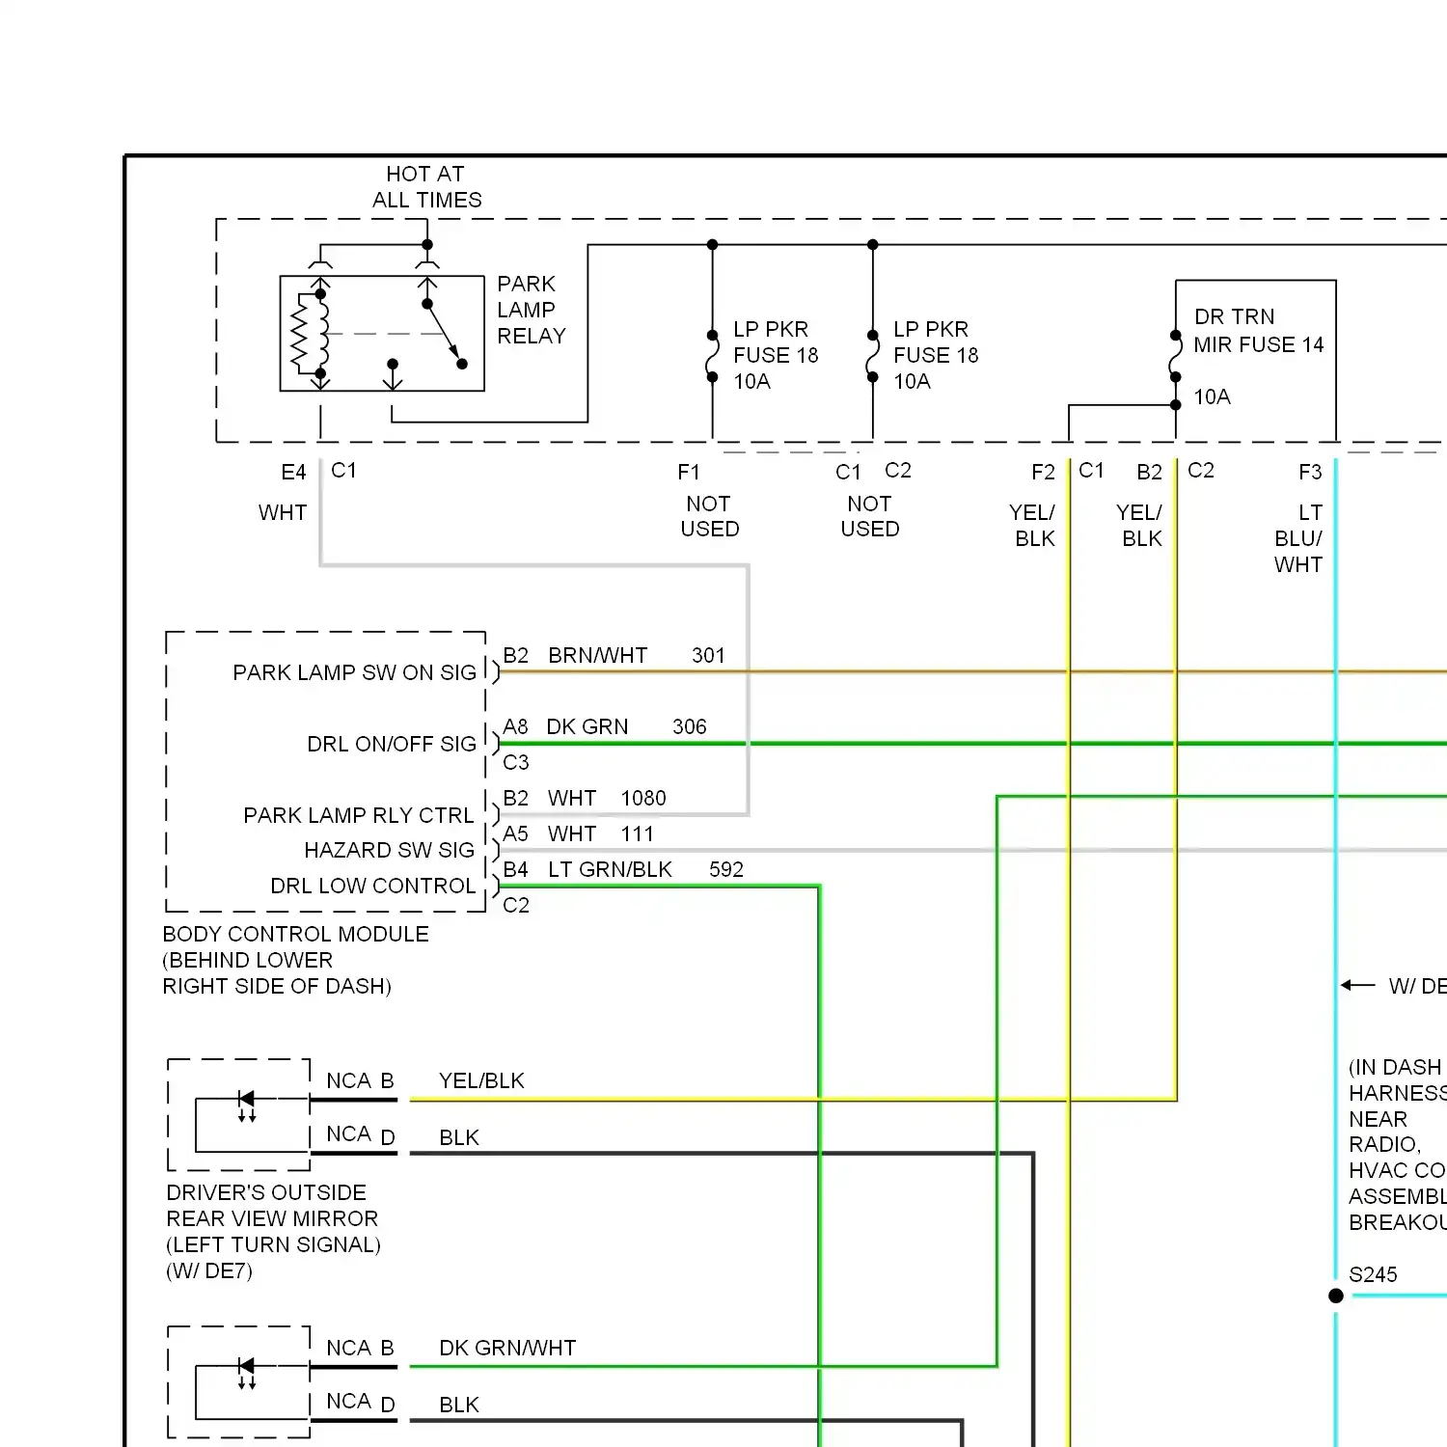Click the IN DASH HARNESS note text
The image size is (1447, 1447).
[1397, 1145]
